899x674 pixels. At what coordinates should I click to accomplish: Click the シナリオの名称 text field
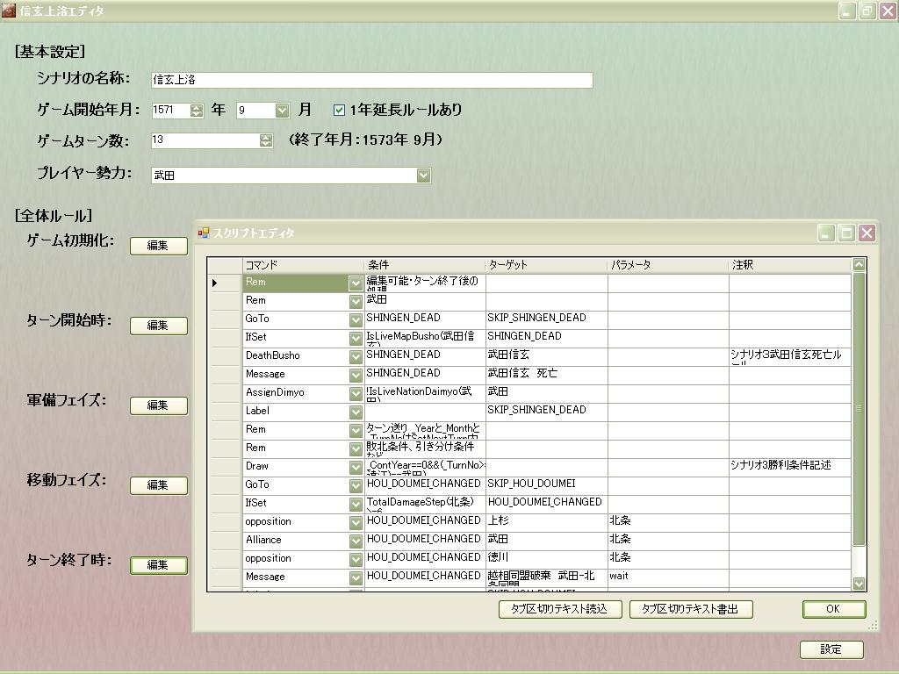[371, 80]
